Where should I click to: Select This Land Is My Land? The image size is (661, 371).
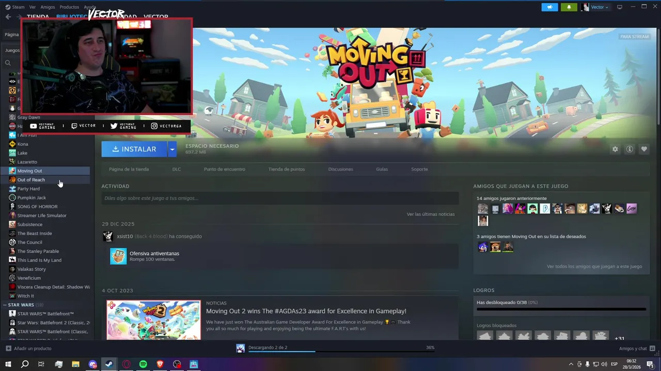click(x=39, y=260)
